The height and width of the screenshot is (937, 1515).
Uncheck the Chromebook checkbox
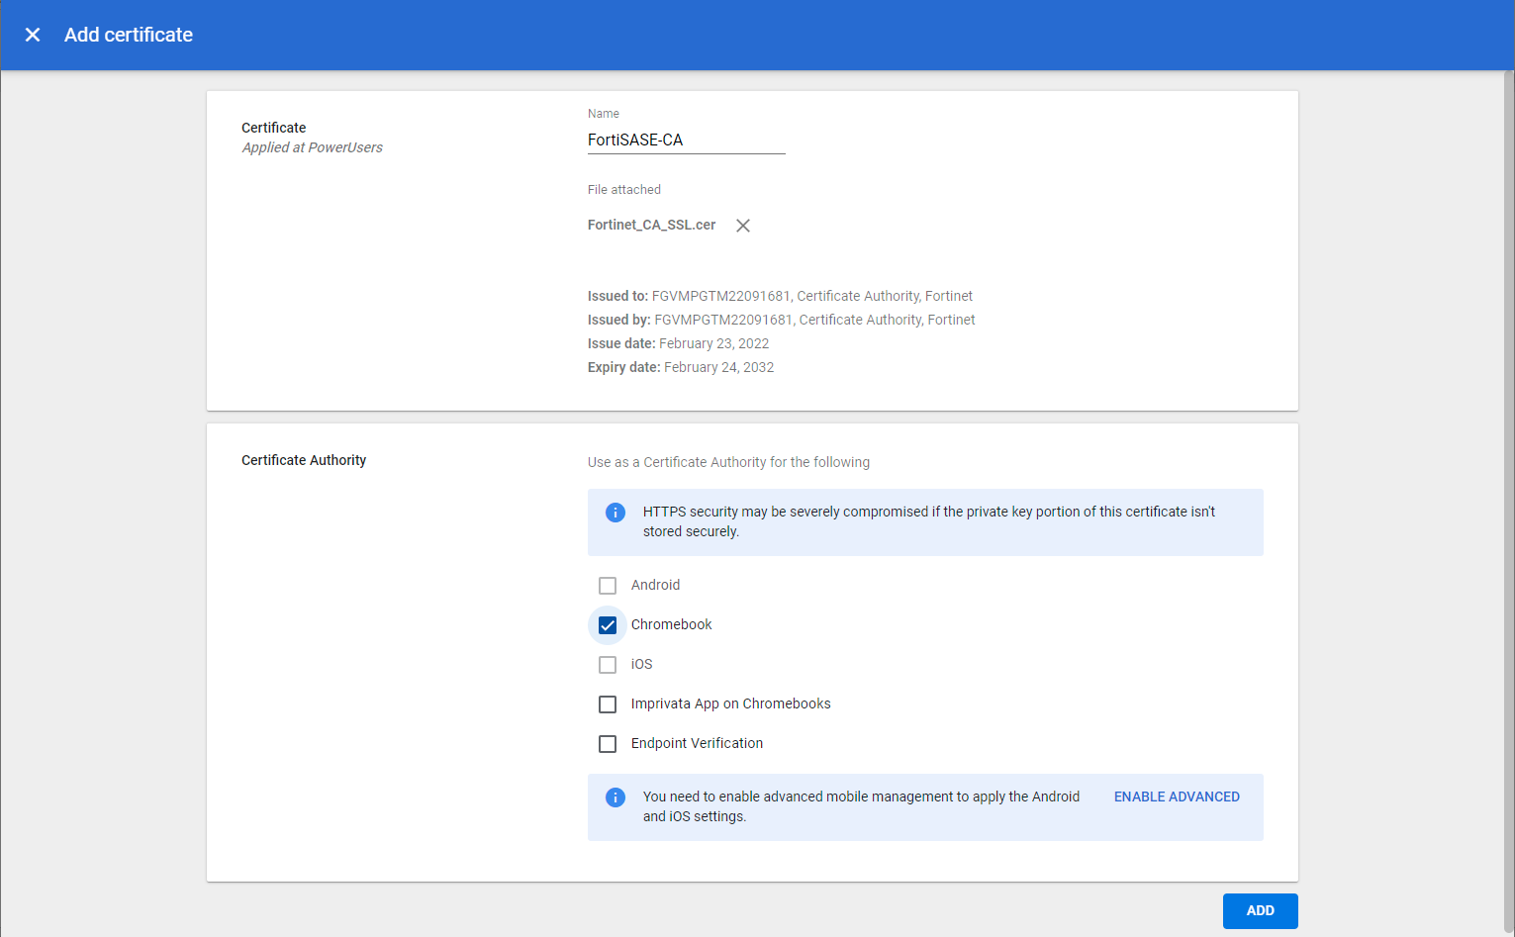tap(608, 625)
